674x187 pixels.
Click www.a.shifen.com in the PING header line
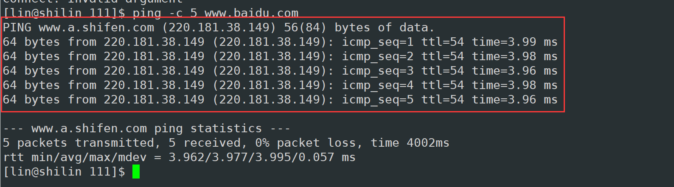[x=96, y=28]
